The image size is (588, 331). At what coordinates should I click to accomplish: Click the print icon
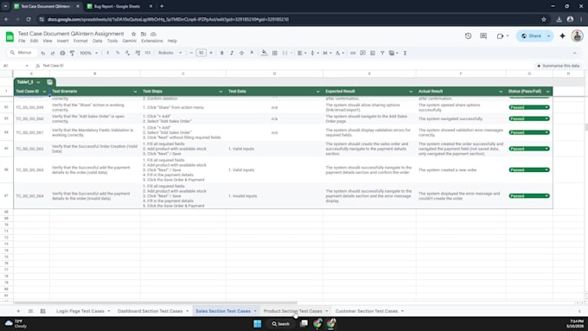point(62,54)
